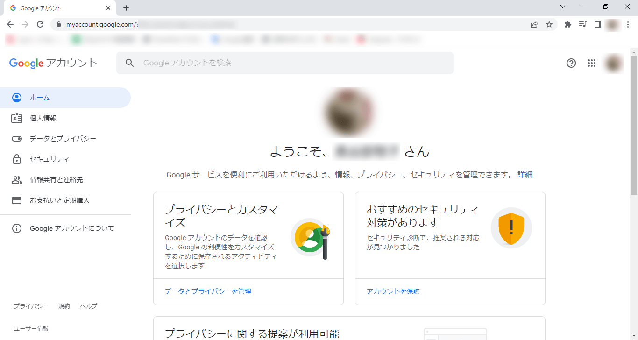Open the Google apps grid icon

pyautogui.click(x=592, y=63)
